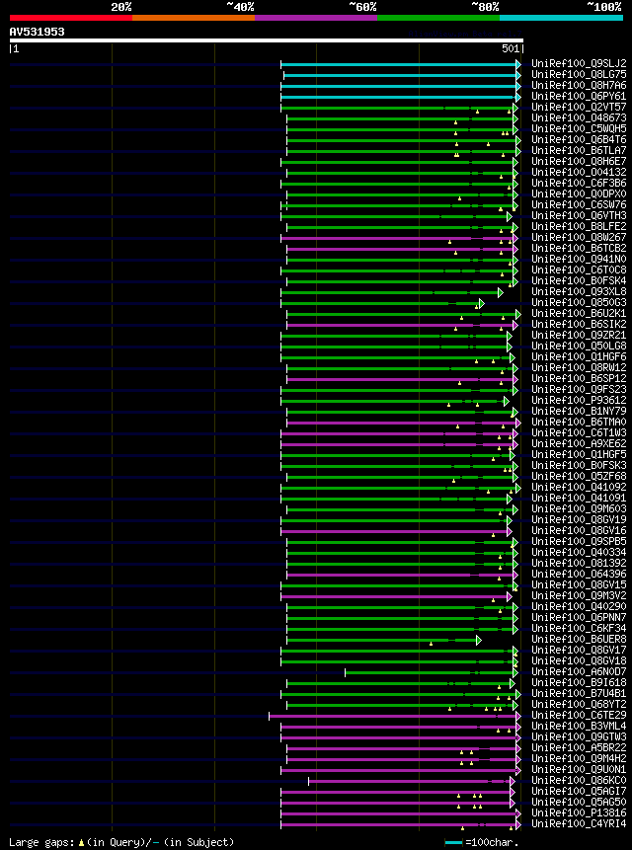The height and width of the screenshot is (850, 632).
Task: Select the label UniRef100_Q9FS23
Action: pos(579,389)
